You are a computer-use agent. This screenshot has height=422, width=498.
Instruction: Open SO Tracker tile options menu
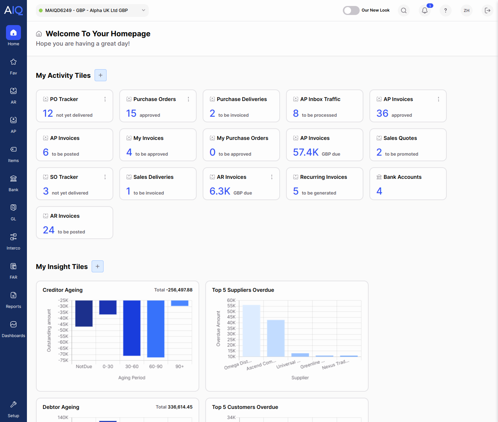[105, 177]
